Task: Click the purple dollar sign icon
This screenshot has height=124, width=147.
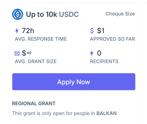Action: point(92,31)
